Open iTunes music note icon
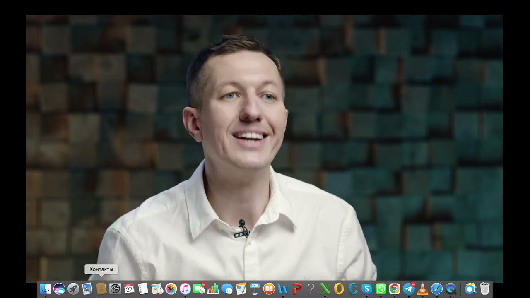The height and width of the screenshot is (298, 530). (x=185, y=288)
